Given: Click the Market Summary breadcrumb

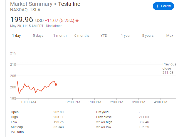Looking at the screenshot, I should coord(31,4).
